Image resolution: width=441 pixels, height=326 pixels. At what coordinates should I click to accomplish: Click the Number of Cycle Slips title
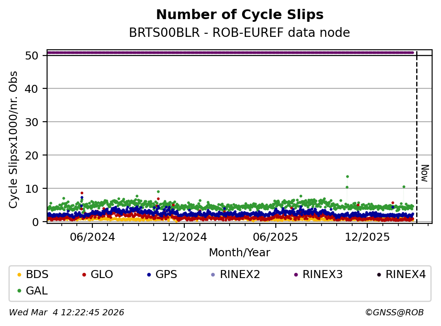click(239, 15)
